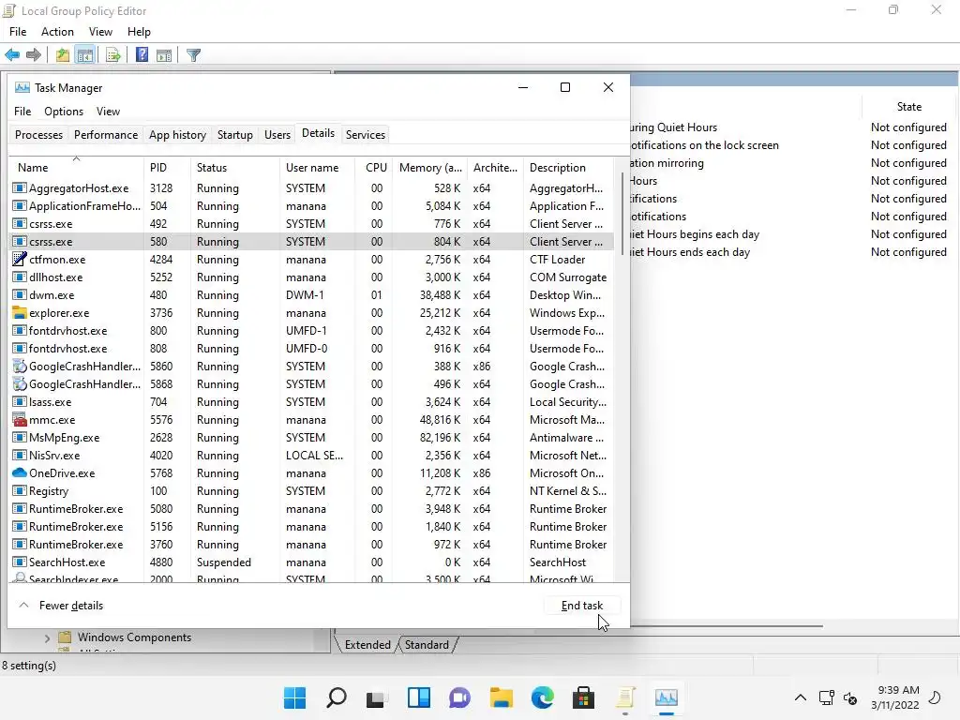Select the Registry process row
960x720 pixels.
(x=311, y=491)
